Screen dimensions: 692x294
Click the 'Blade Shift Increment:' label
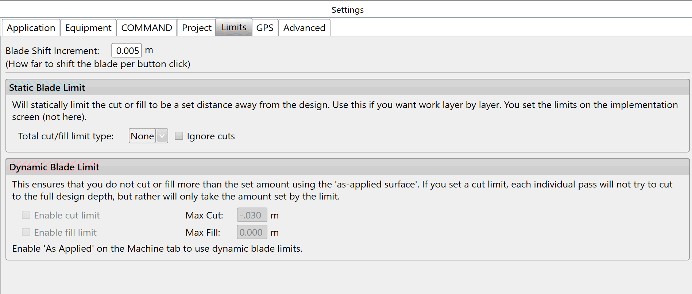point(53,51)
